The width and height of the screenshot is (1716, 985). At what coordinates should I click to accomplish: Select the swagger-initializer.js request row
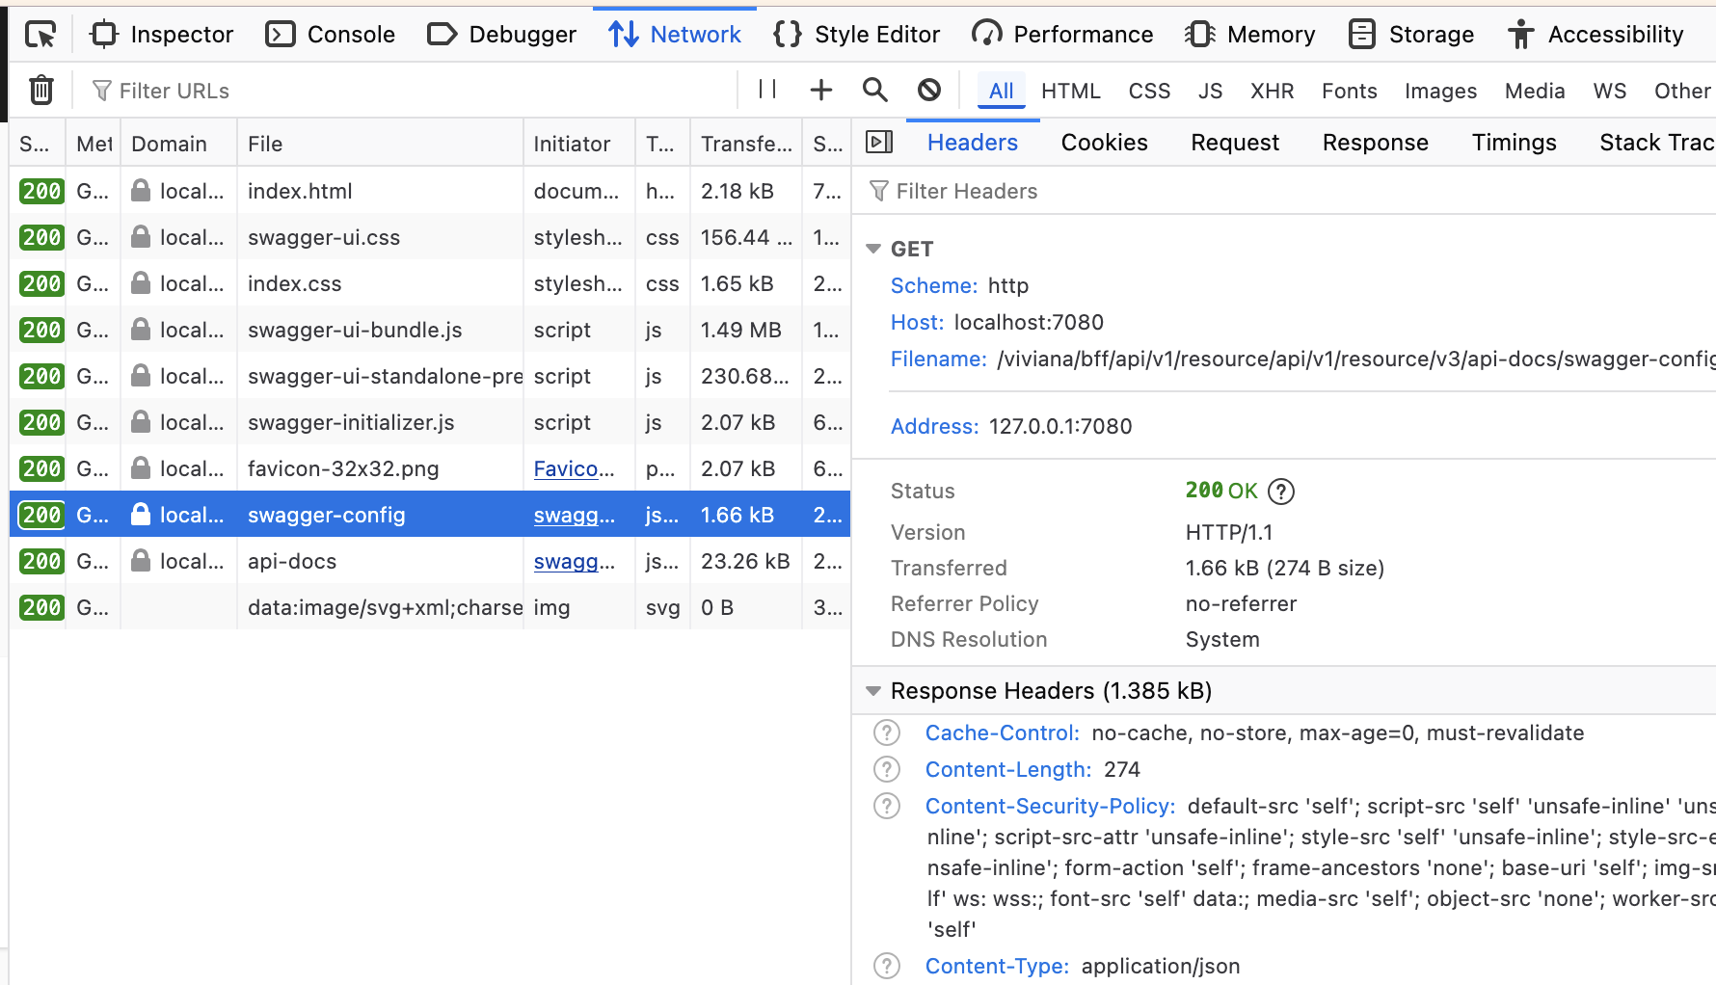430,422
